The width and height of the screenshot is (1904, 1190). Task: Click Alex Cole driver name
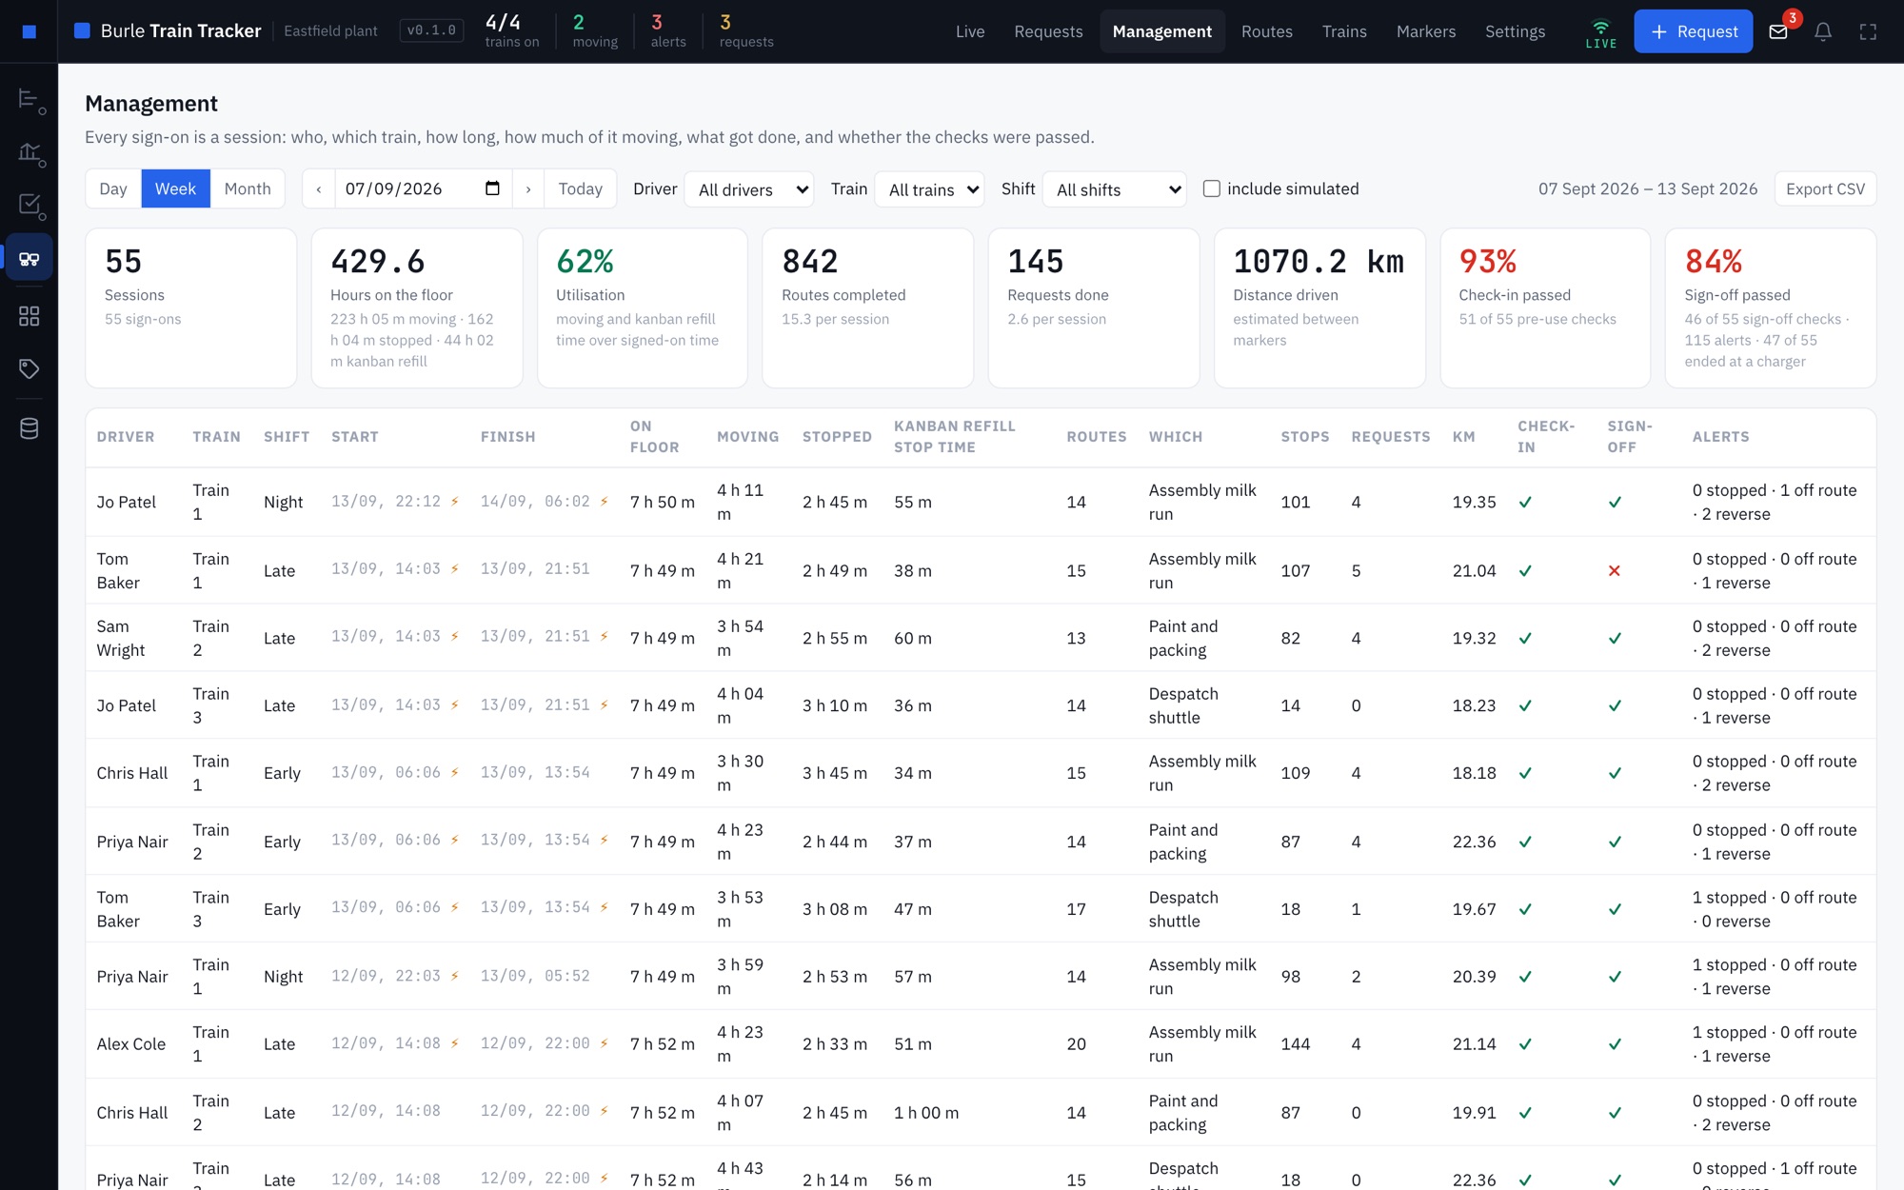(x=131, y=1044)
